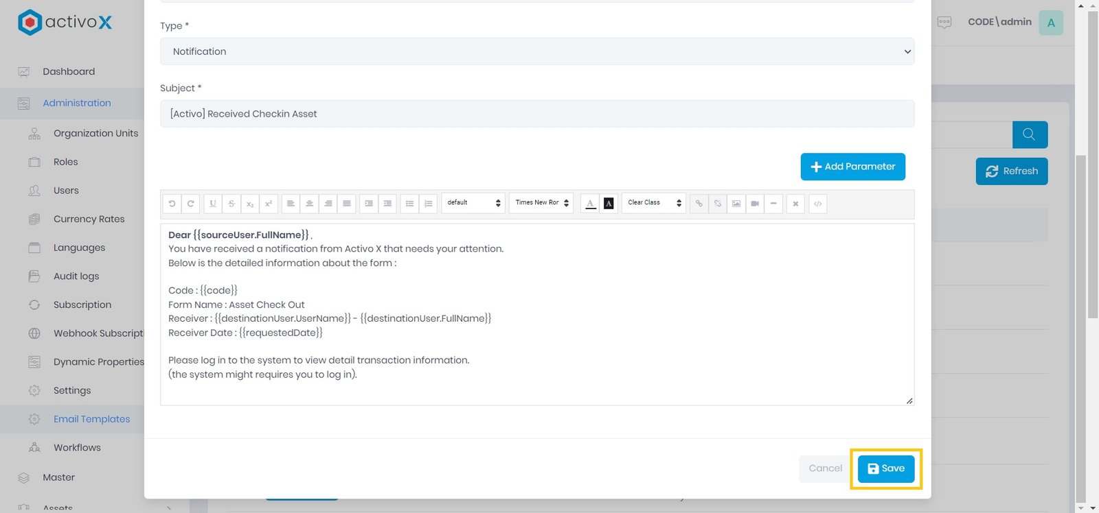Click the Save button

[x=886, y=468]
